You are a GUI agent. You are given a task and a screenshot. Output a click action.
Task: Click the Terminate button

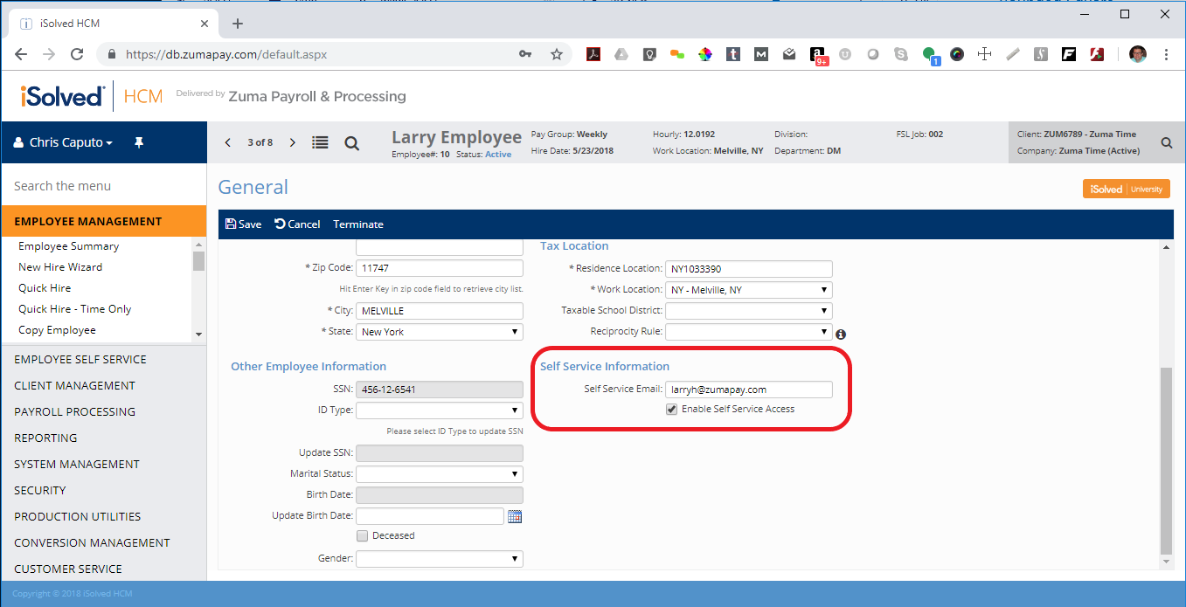[x=358, y=224]
